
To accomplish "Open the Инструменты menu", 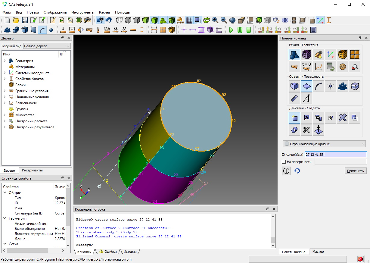I will (83, 12).
